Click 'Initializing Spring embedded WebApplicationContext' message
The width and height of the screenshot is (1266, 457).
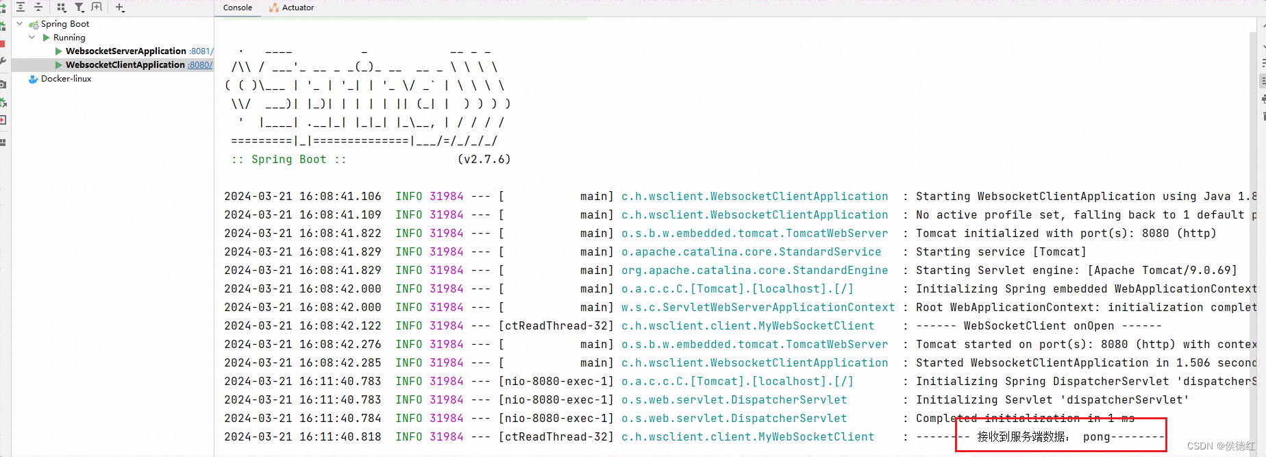(x=1087, y=288)
